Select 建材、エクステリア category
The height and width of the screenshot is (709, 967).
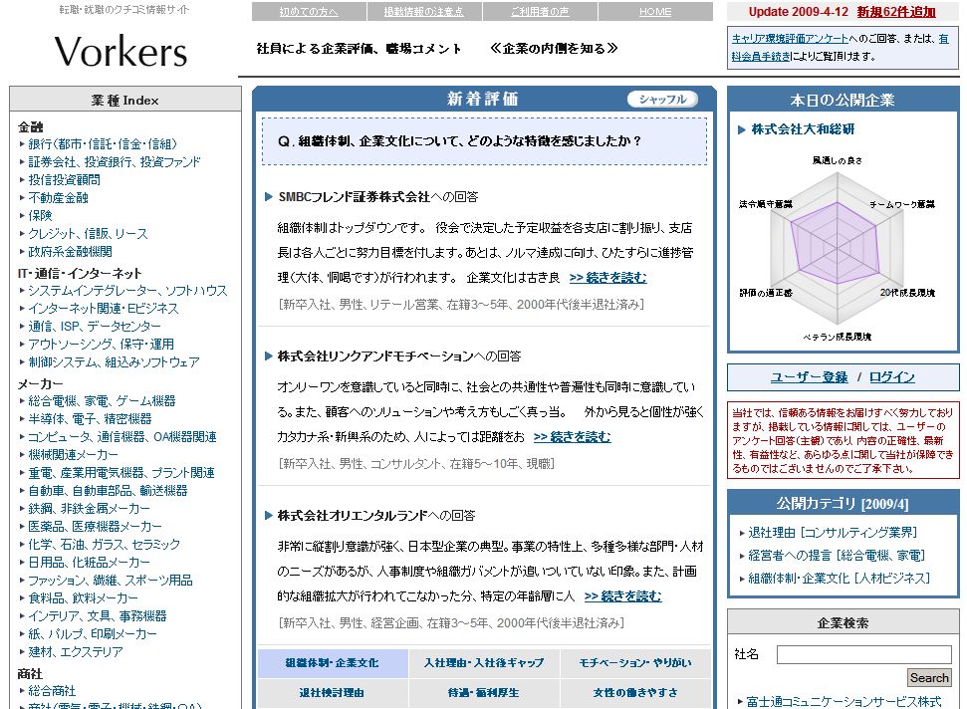pos(76,651)
